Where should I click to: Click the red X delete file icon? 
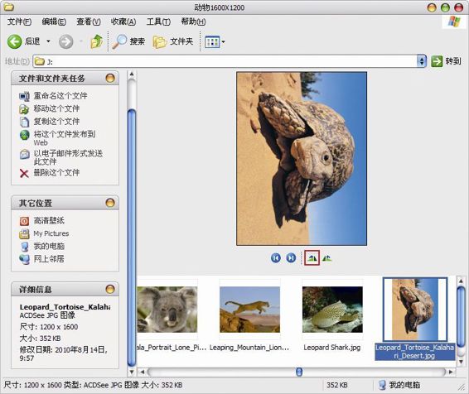pyautogui.click(x=24, y=173)
